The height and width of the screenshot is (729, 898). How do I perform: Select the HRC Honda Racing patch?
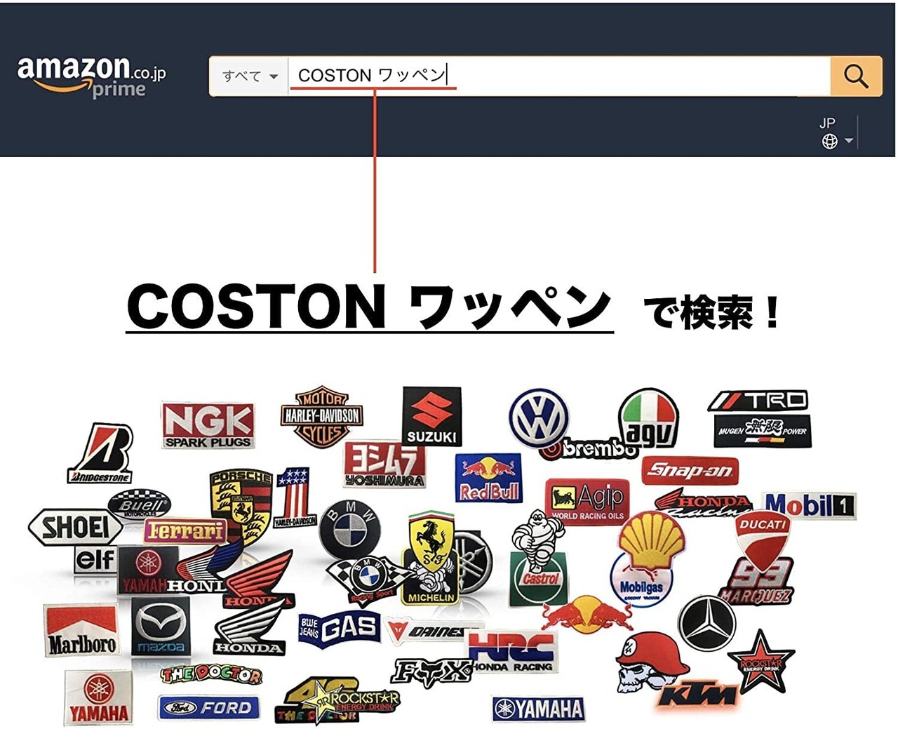[513, 653]
